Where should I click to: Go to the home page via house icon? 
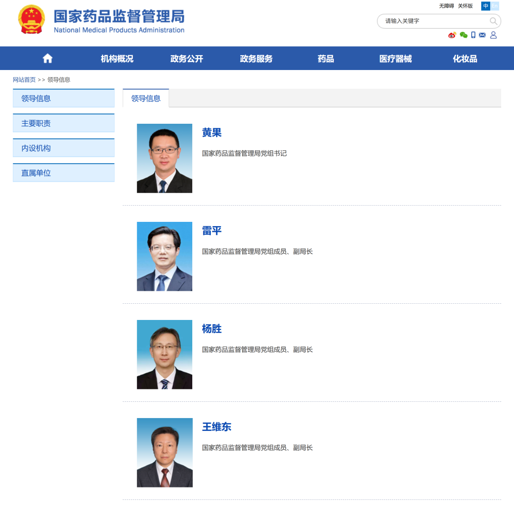(48, 59)
